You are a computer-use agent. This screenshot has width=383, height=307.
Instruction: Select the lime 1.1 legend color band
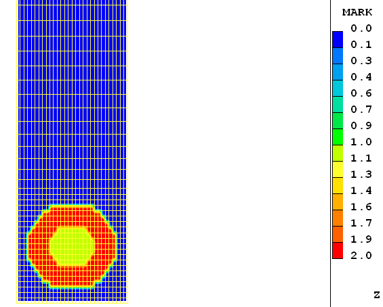coord(338,153)
